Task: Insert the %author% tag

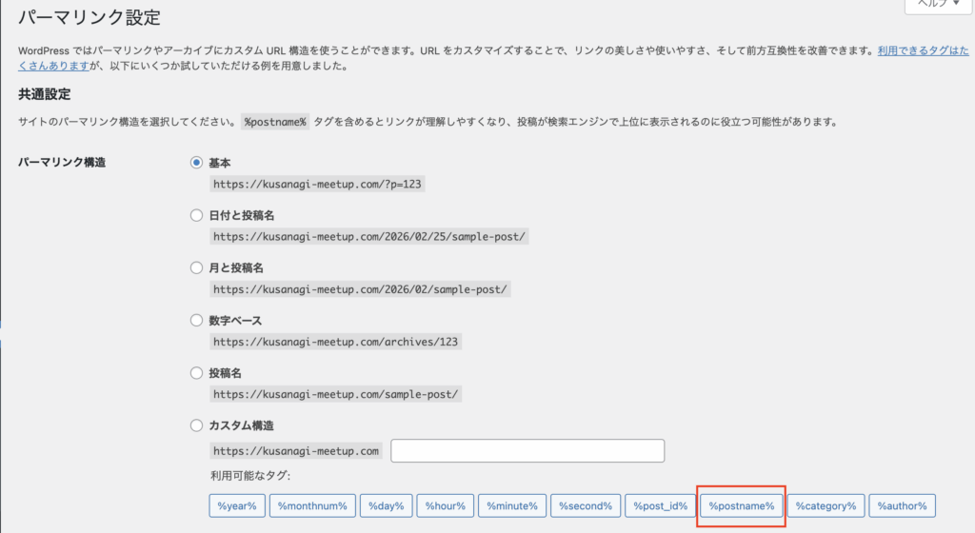Action: [x=903, y=505]
